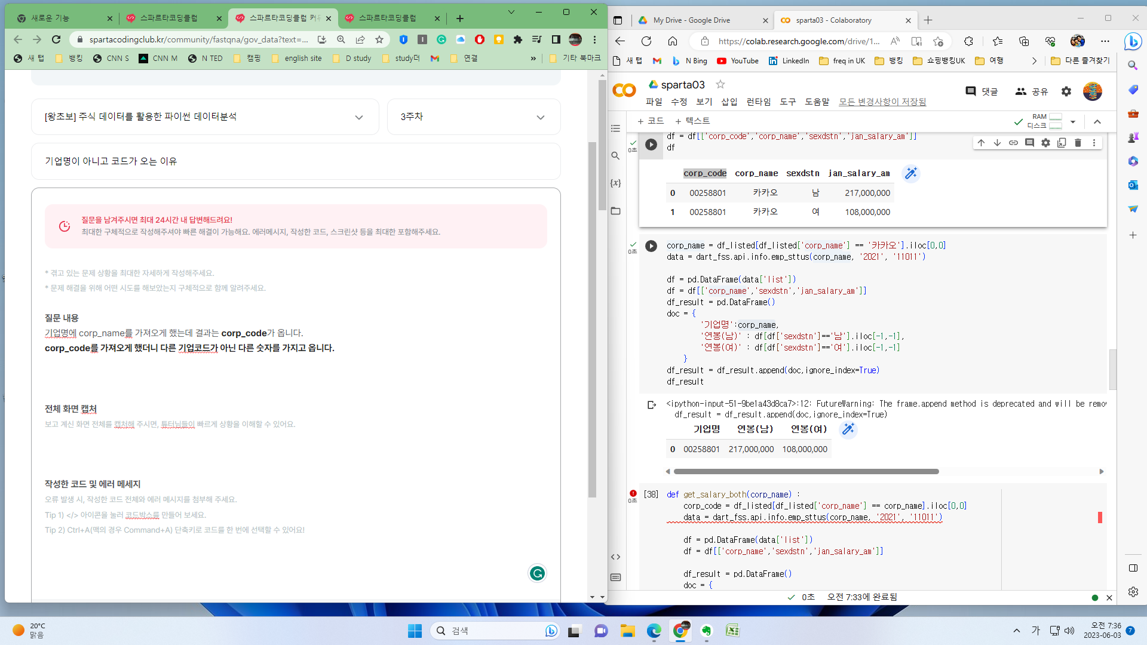This screenshot has width=1147, height=645.
Task: Click the magic wand beside the 연봉(여) column
Action: (848, 429)
